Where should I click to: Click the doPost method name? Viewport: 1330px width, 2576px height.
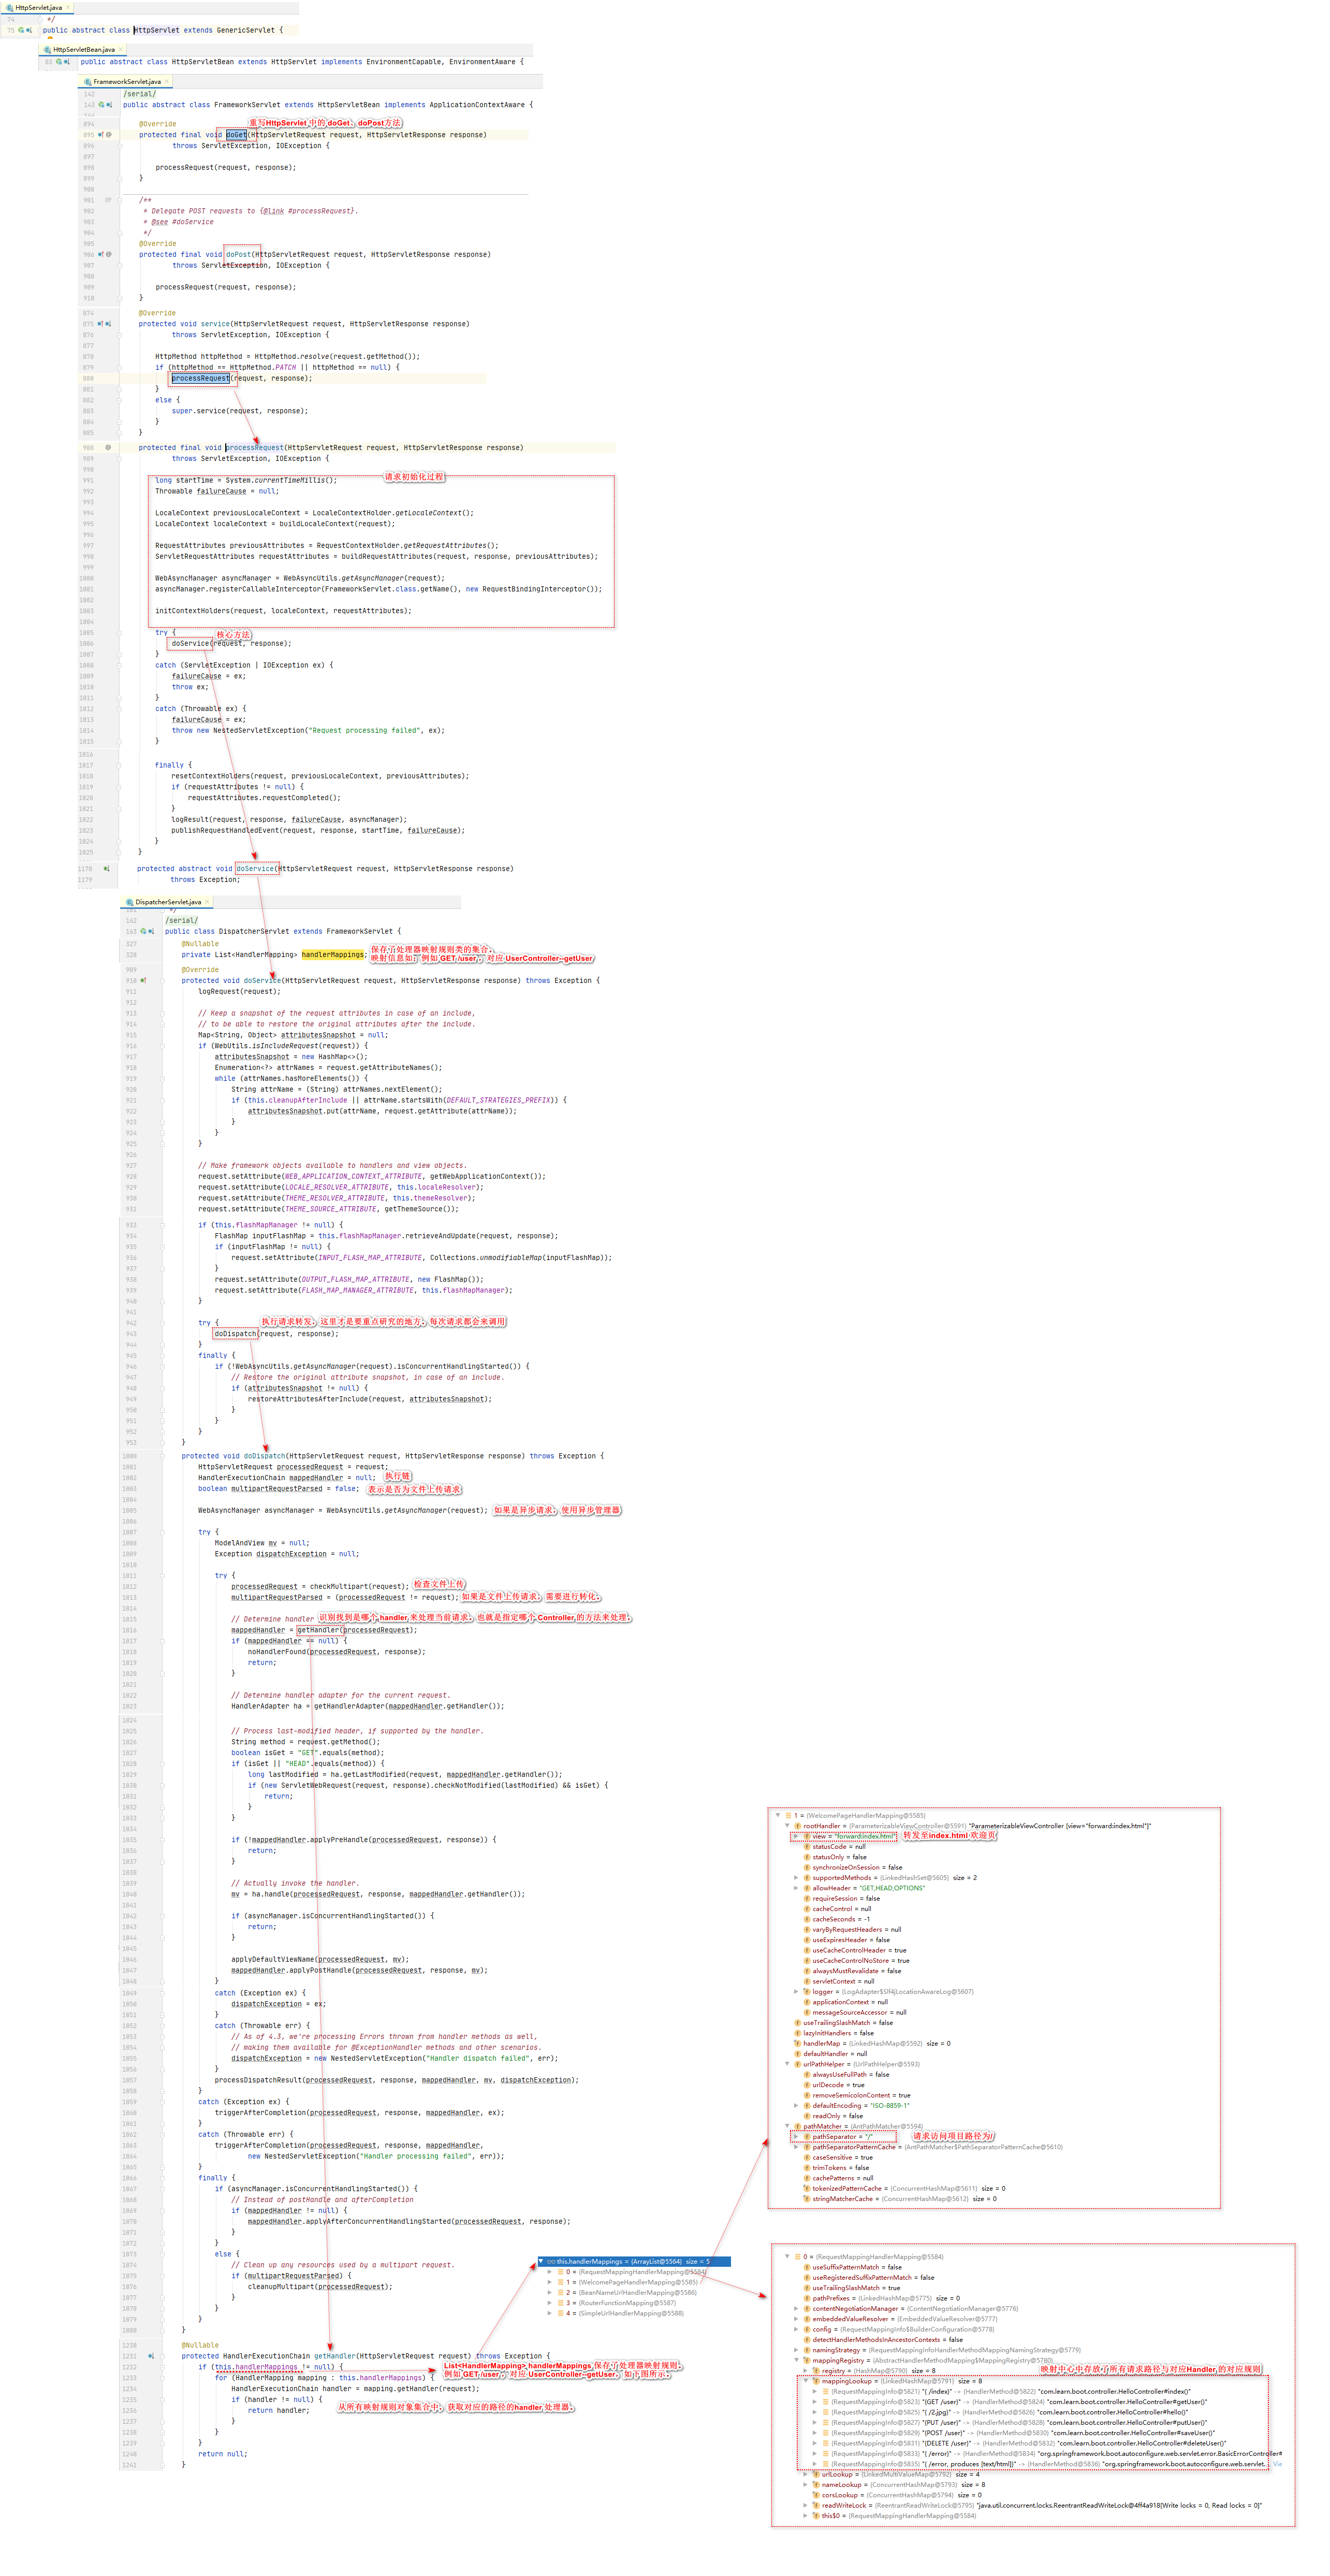pos(238,255)
